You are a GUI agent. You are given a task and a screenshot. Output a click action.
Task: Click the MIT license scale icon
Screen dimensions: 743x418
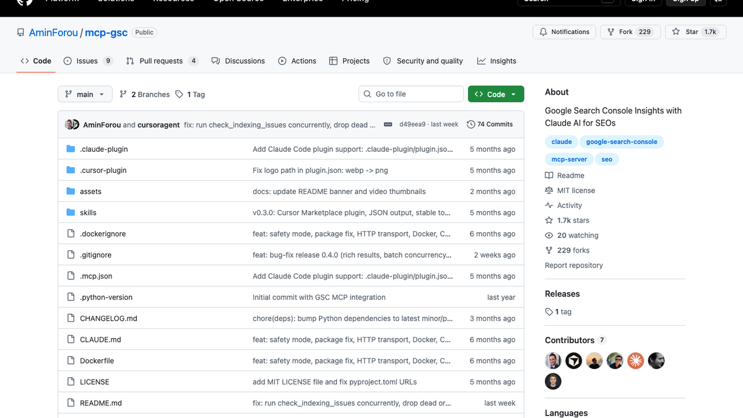[549, 191]
